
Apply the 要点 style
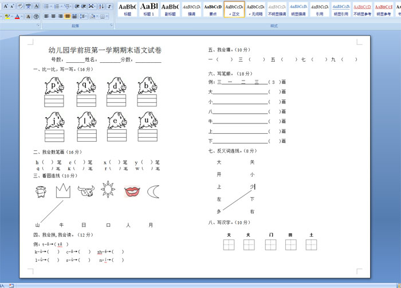[x=213, y=10]
